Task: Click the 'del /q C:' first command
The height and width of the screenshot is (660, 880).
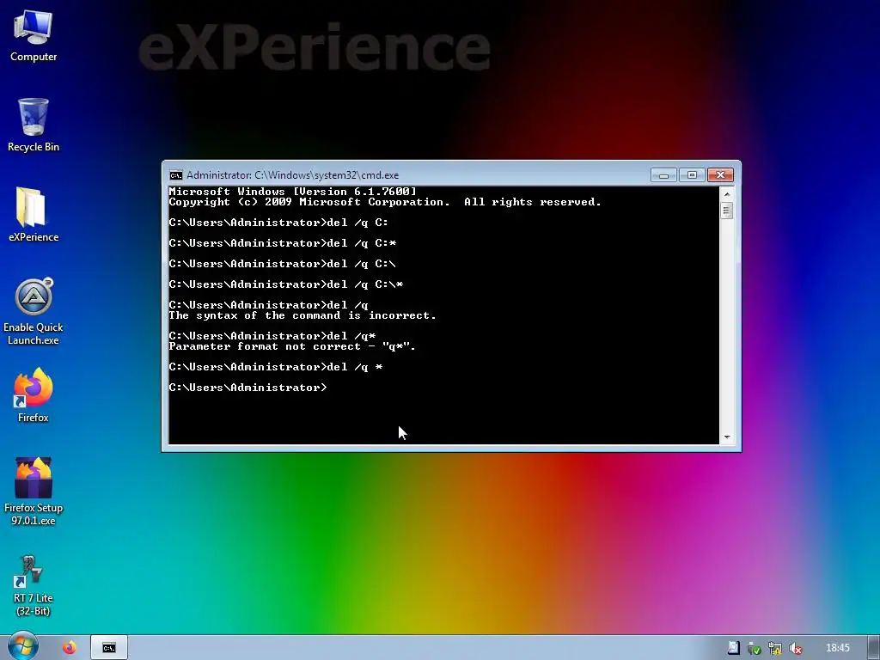Action: pos(278,223)
